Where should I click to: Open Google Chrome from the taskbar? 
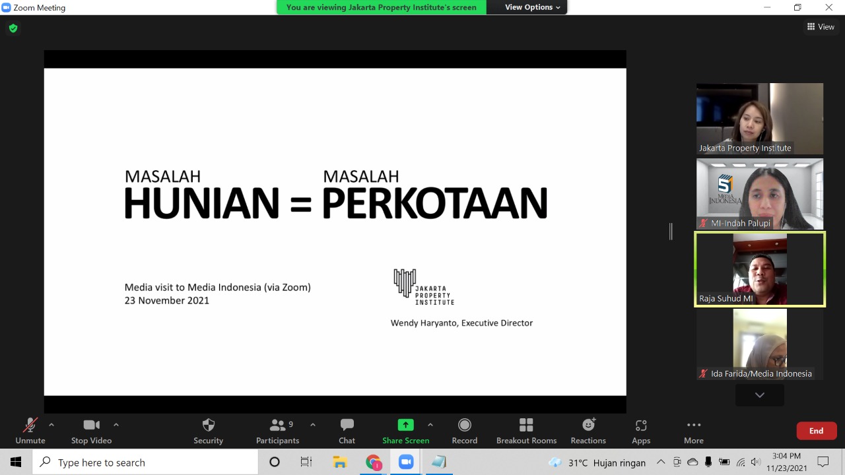point(373,462)
